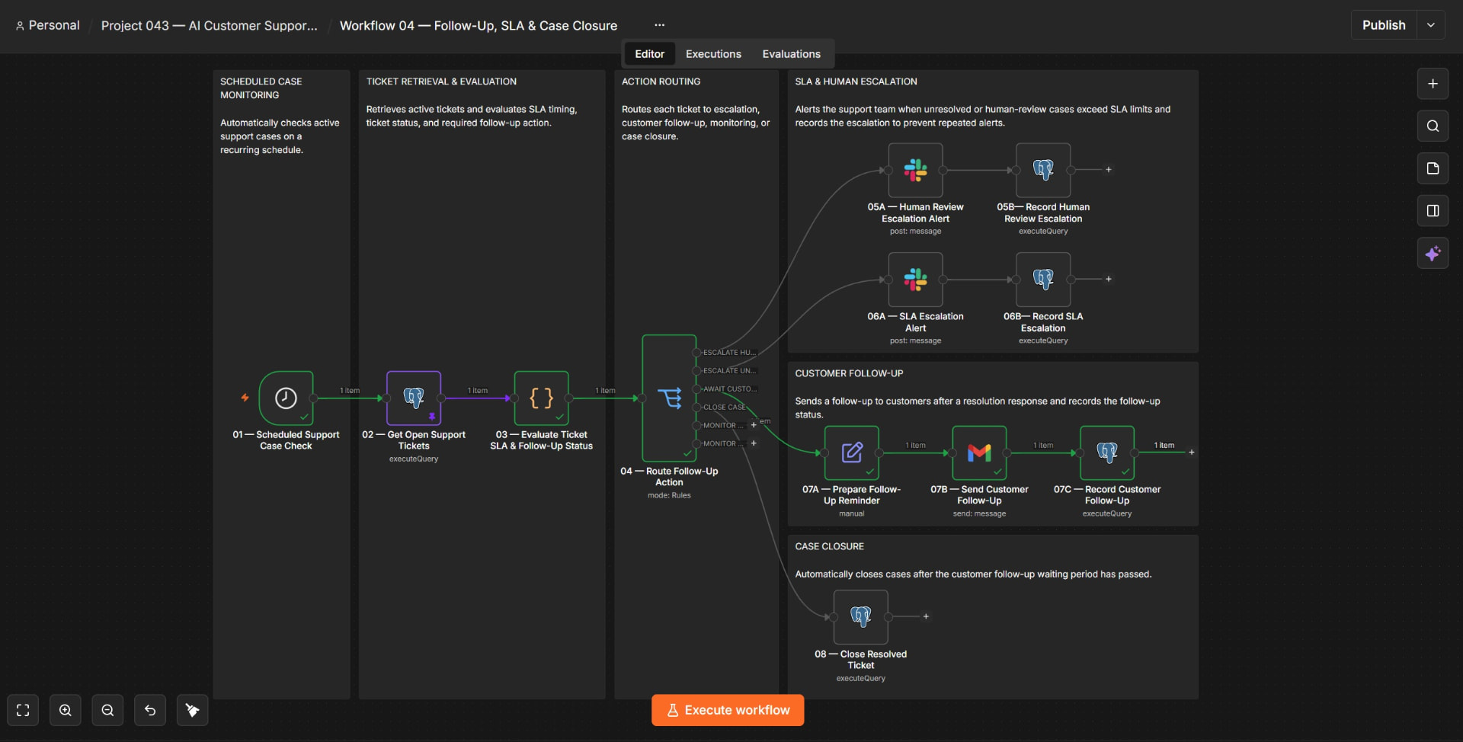Rename the Workflow 04 title
Viewport: 1463px width, 742px height.
tap(479, 25)
